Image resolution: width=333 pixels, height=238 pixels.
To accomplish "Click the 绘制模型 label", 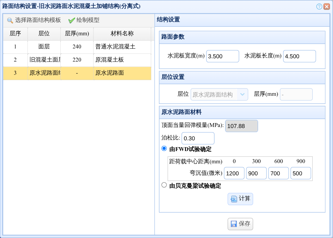I will [x=88, y=20].
